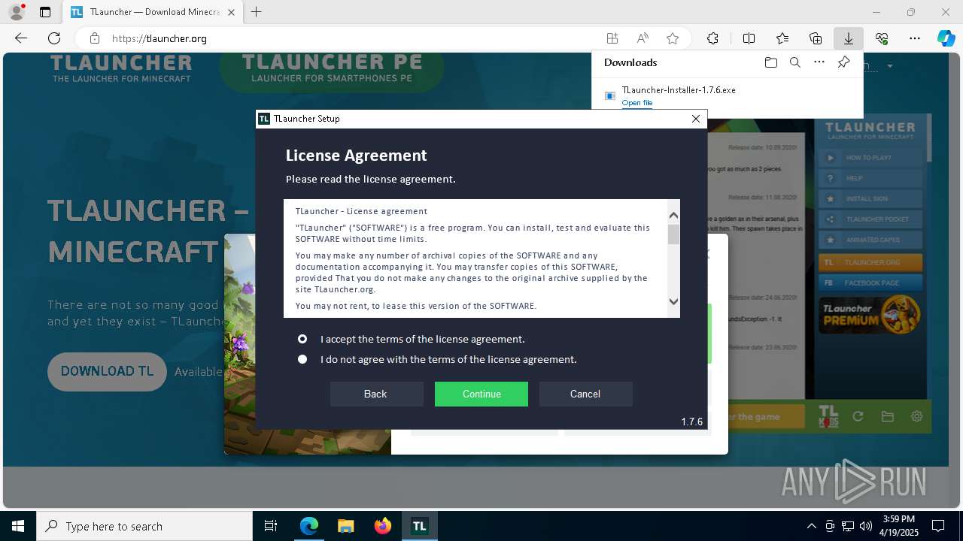Click the tlauncher.org address bar
Viewport: 963px width, 541px height.
click(354, 38)
